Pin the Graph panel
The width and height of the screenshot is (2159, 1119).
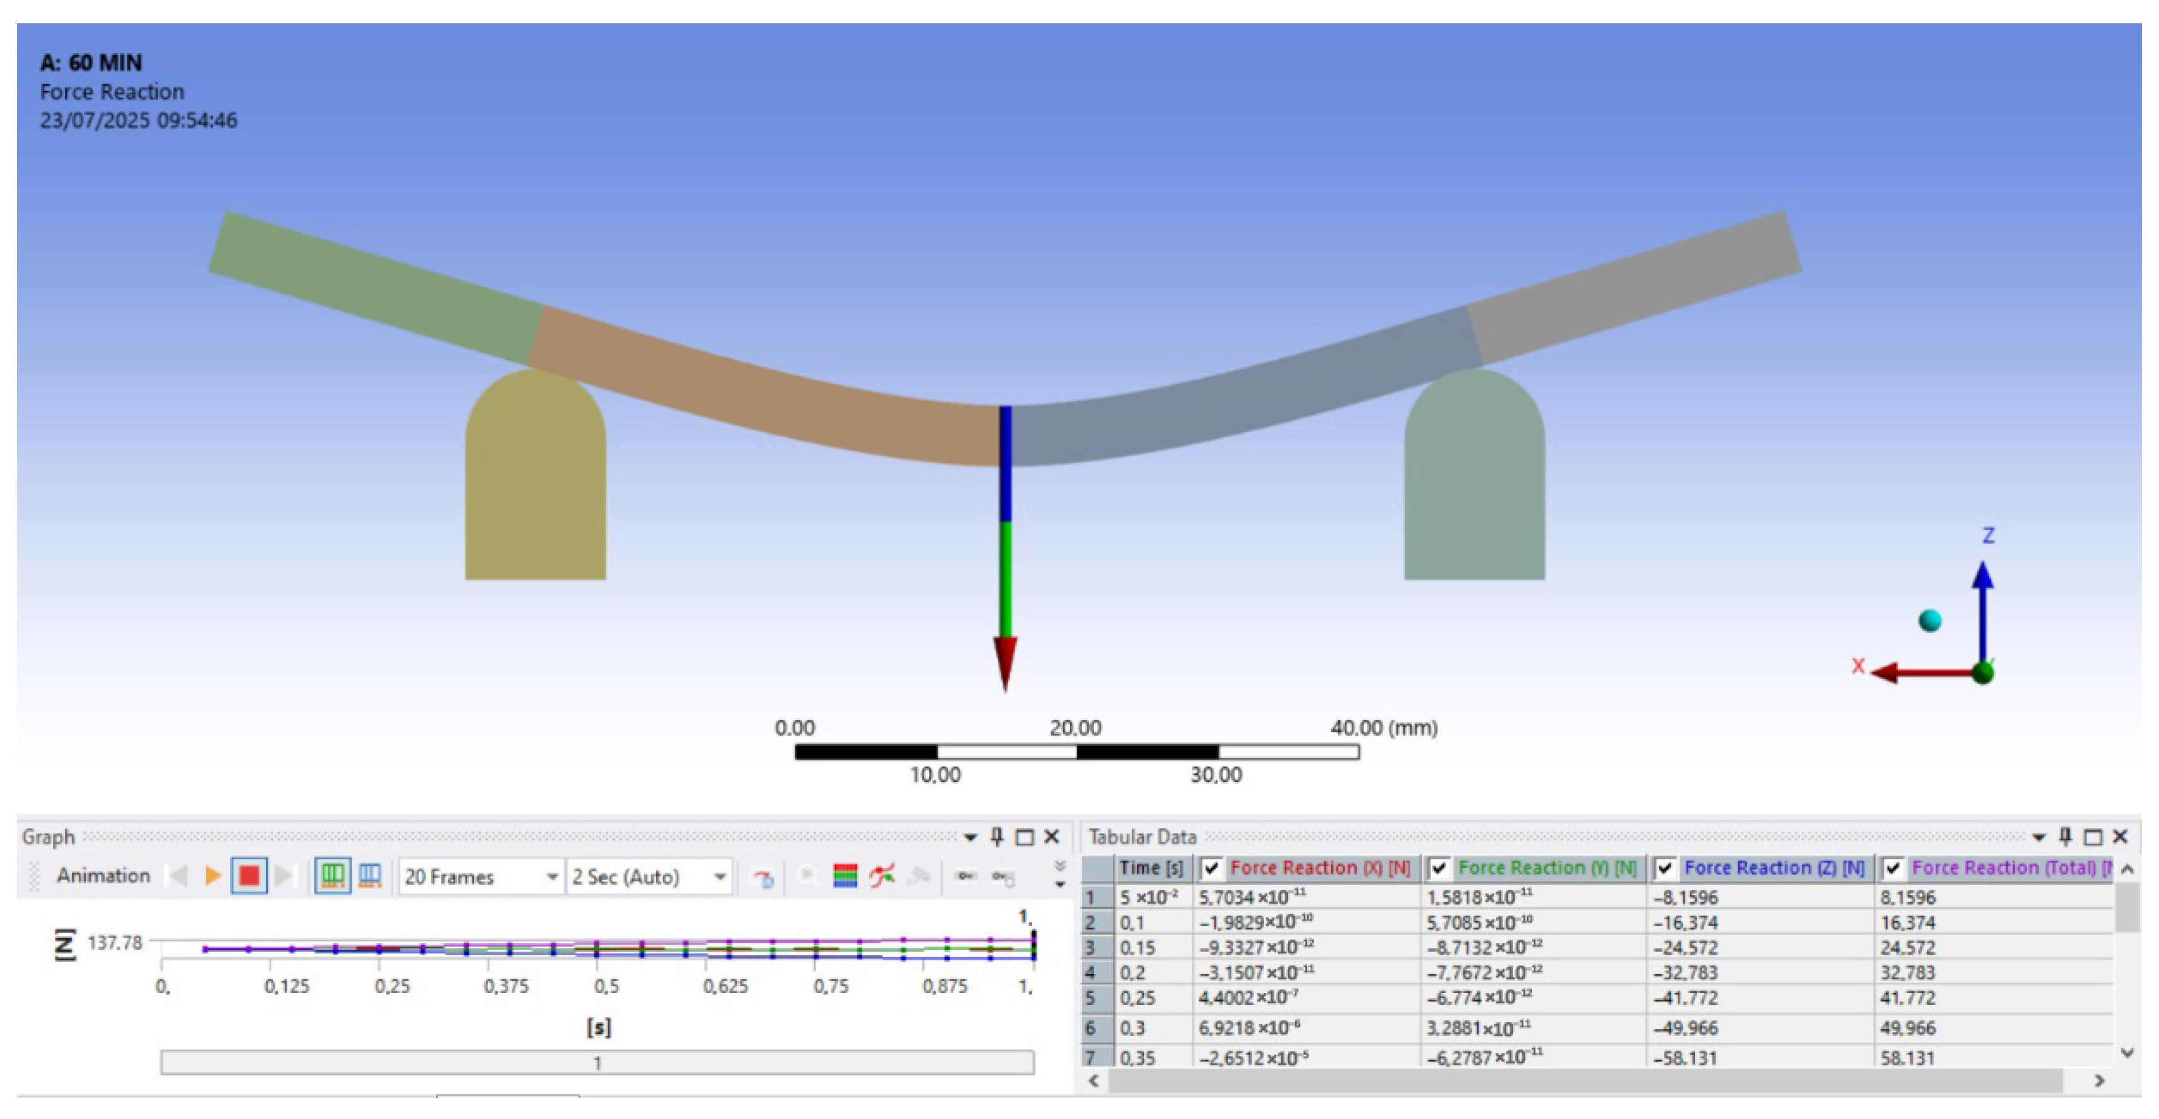(996, 835)
